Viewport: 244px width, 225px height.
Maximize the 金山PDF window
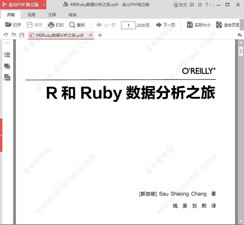point(227,4)
